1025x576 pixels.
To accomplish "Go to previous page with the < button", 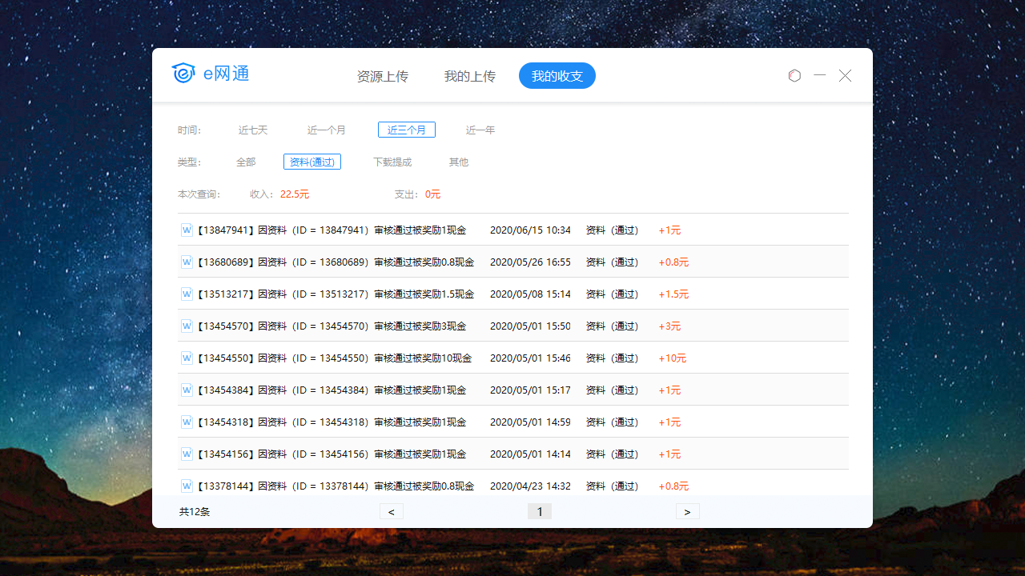I will click(391, 511).
